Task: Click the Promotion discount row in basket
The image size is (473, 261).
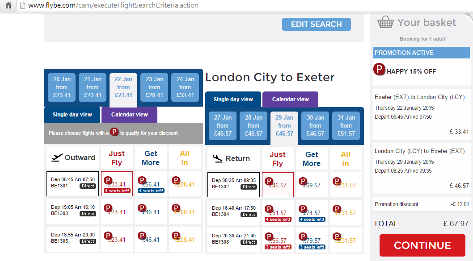Action: click(422, 204)
